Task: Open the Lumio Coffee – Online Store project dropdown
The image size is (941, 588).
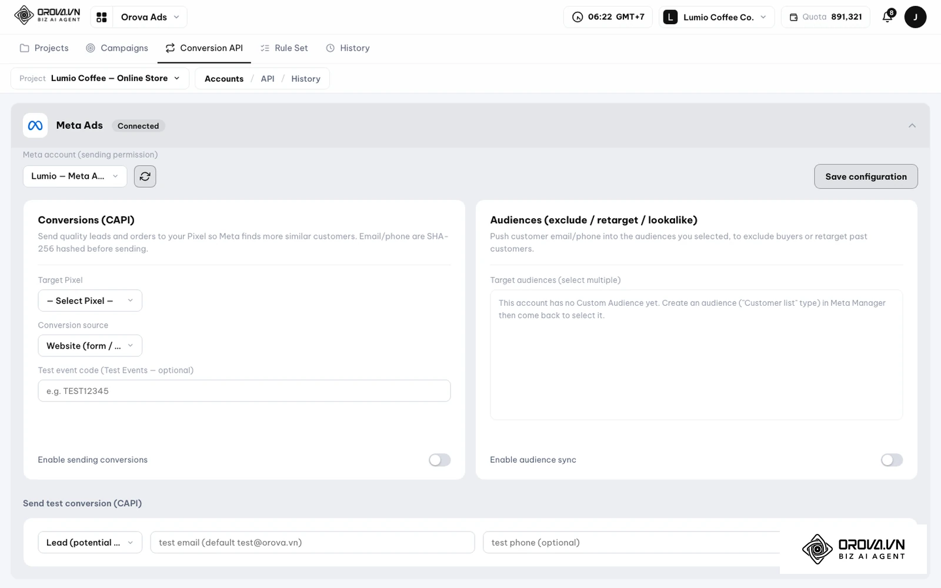Action: [100, 78]
